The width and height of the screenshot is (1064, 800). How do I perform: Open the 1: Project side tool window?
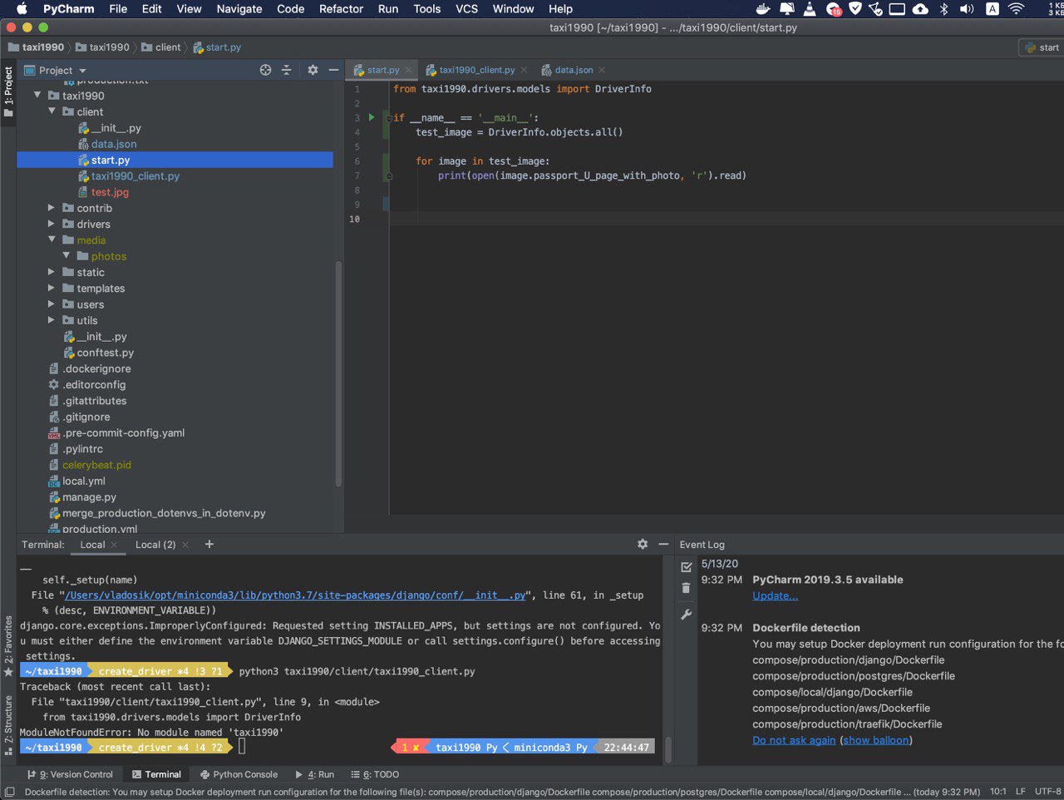point(8,91)
